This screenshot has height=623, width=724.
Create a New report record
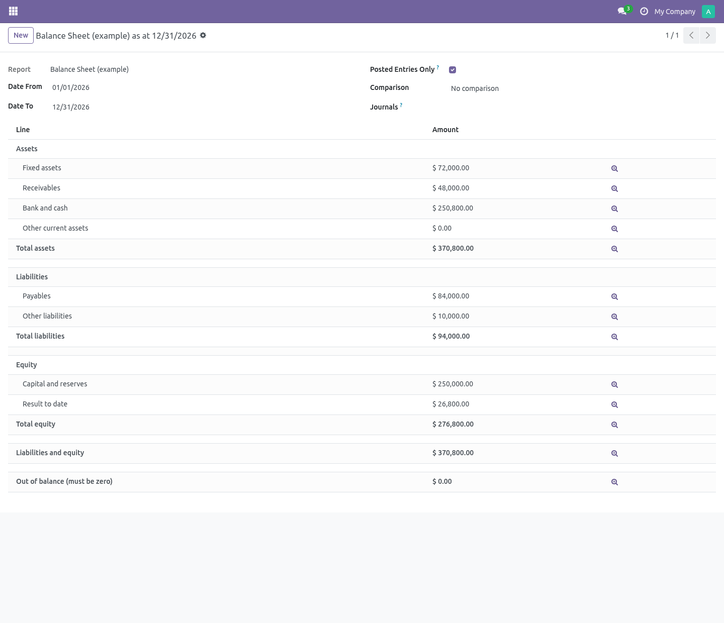pyautogui.click(x=21, y=35)
